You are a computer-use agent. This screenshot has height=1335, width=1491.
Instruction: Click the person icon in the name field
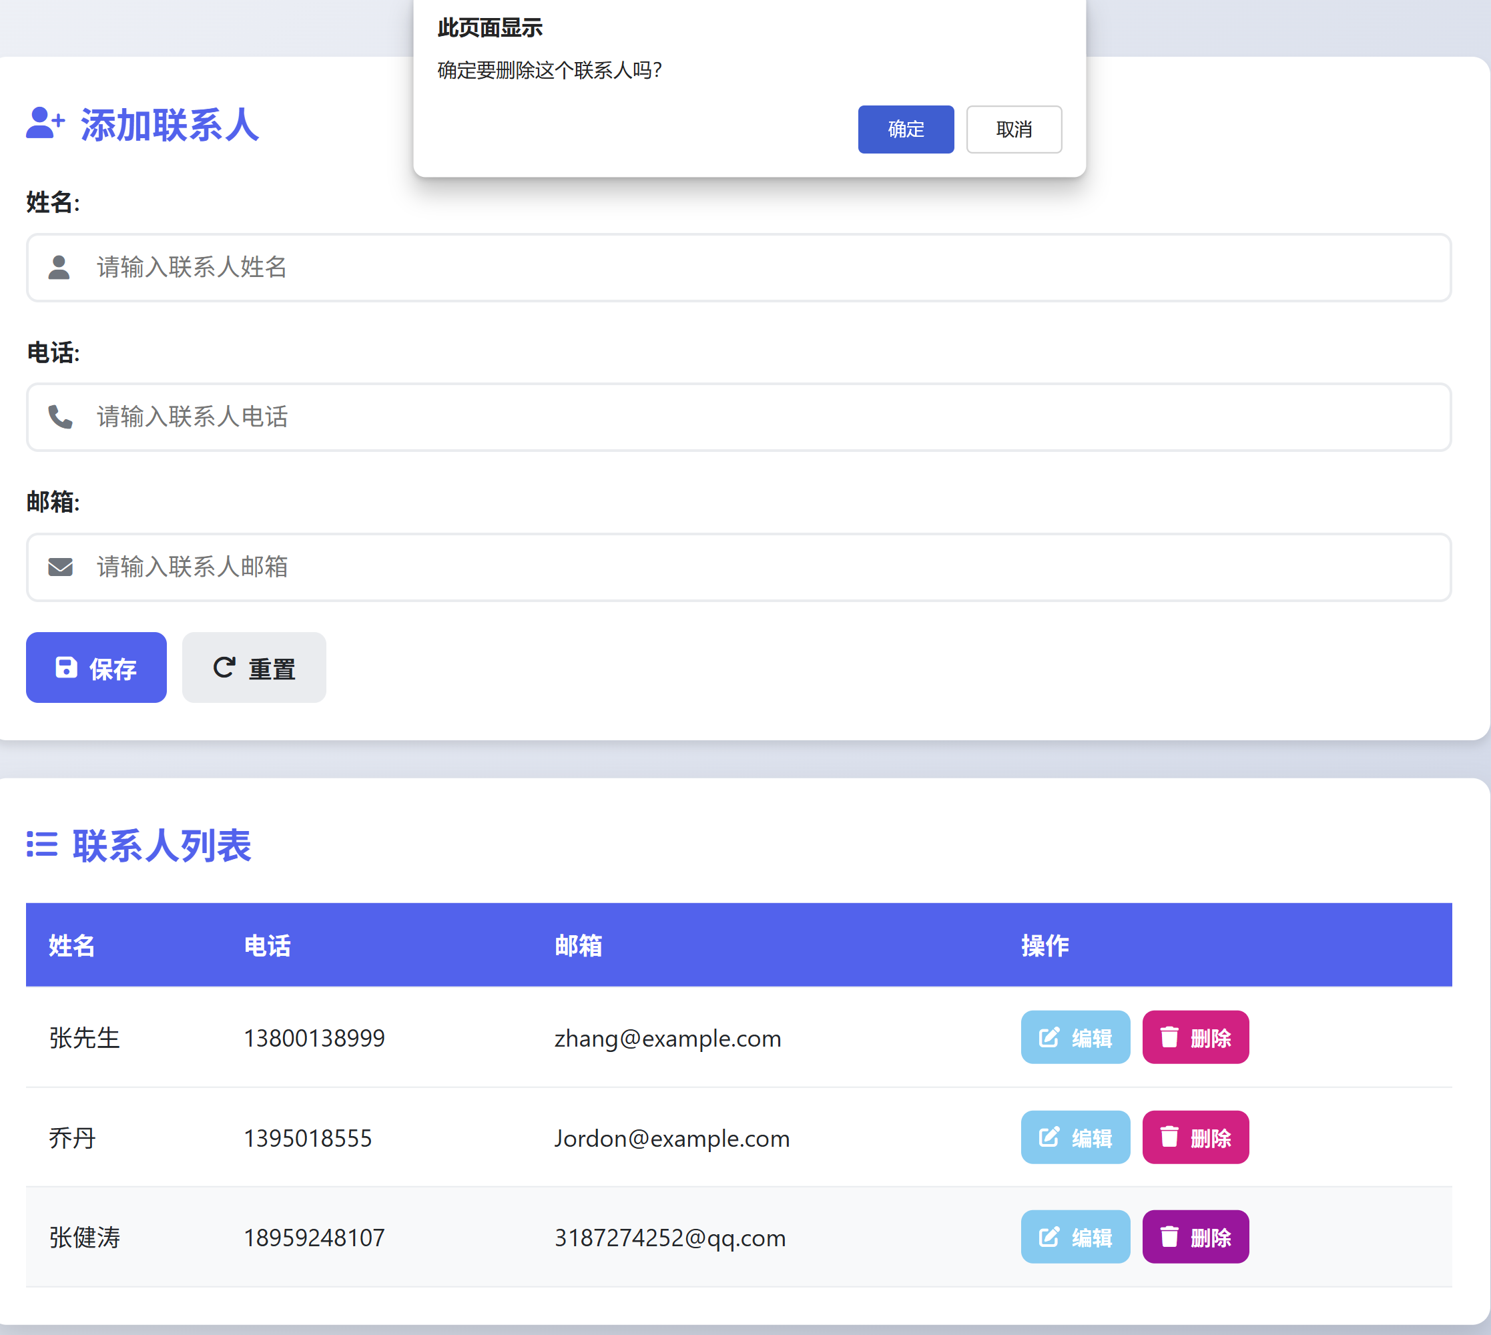tap(59, 268)
